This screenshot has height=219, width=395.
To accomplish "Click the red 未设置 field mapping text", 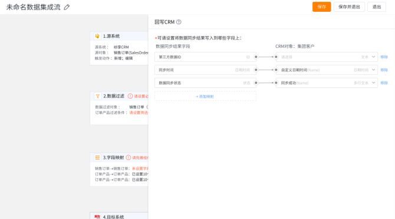I will click(x=140, y=168).
